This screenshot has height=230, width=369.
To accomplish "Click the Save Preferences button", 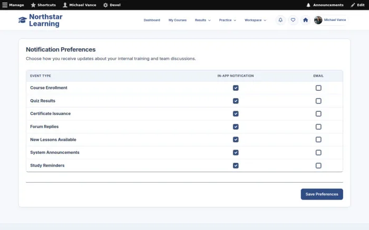I will (x=322, y=194).
